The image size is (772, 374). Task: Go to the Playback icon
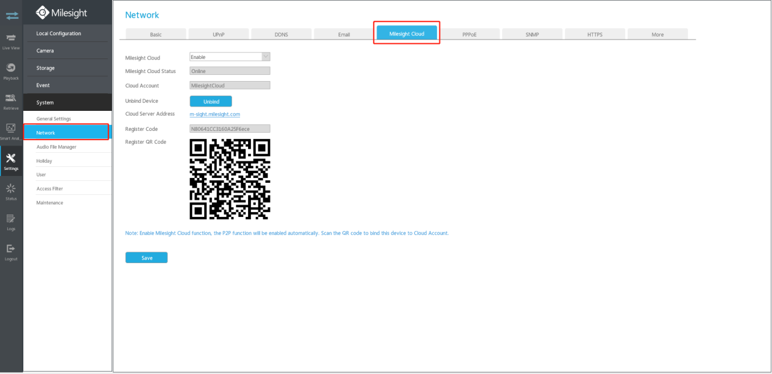tap(11, 71)
